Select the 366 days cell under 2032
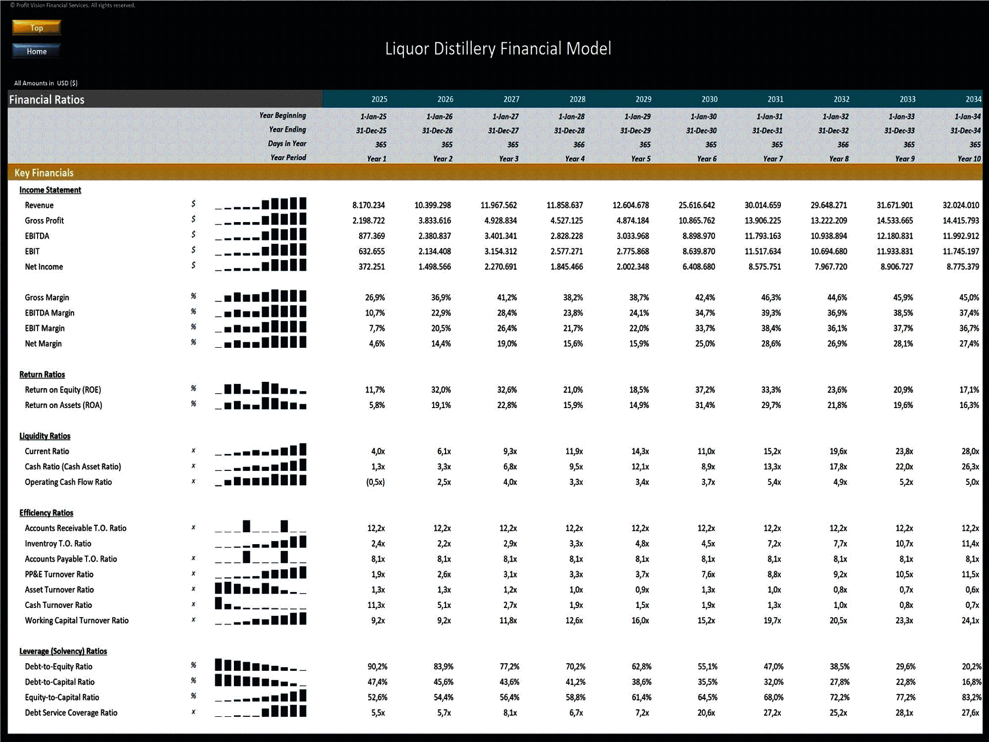This screenshot has width=989, height=742. pyautogui.click(x=843, y=145)
